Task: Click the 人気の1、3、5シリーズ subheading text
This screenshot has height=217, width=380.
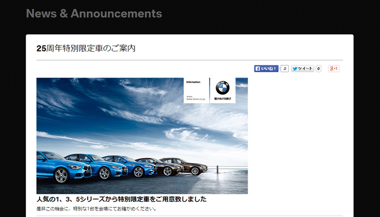Action: [x=122, y=199]
